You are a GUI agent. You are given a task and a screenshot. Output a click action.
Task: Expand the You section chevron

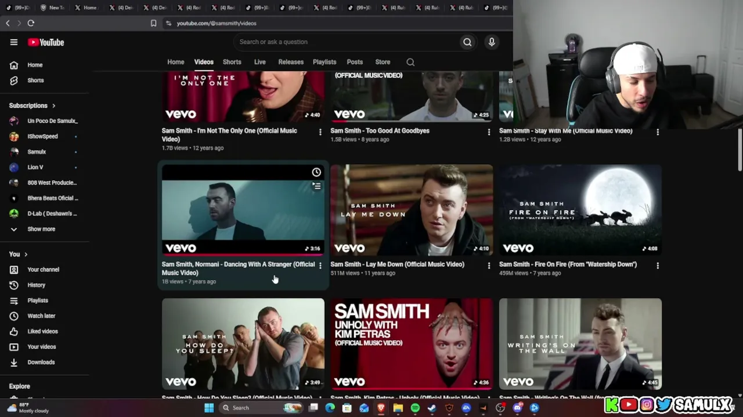26,254
